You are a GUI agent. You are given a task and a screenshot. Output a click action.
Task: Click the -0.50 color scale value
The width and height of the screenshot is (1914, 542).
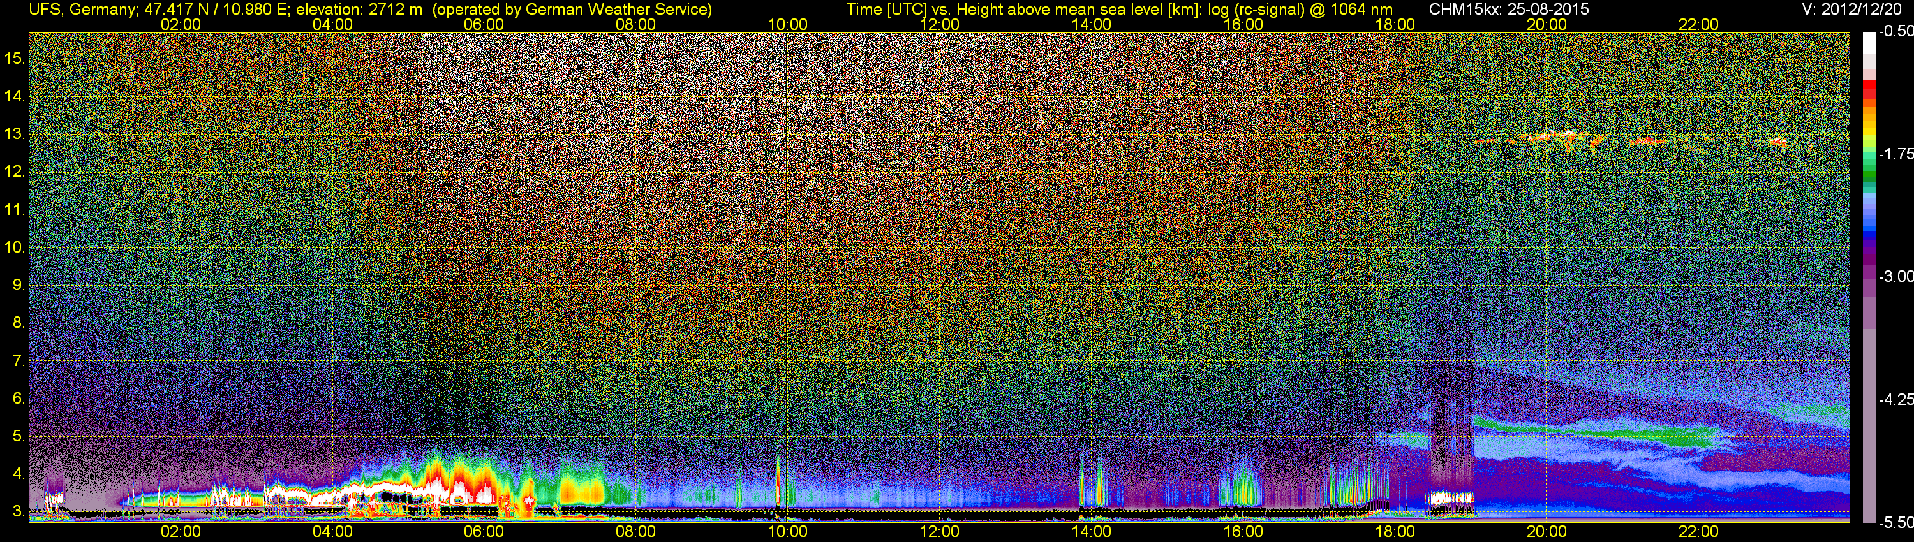pyautogui.click(x=1895, y=31)
